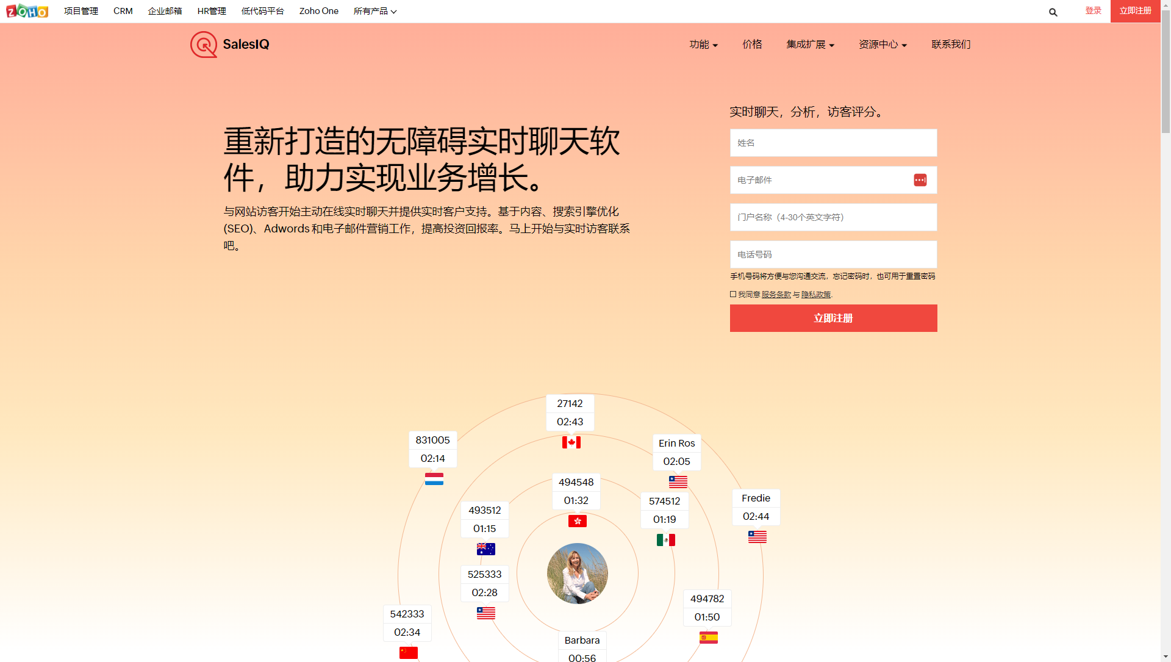
Task: Open the 所有产品 dropdown
Action: click(x=375, y=11)
